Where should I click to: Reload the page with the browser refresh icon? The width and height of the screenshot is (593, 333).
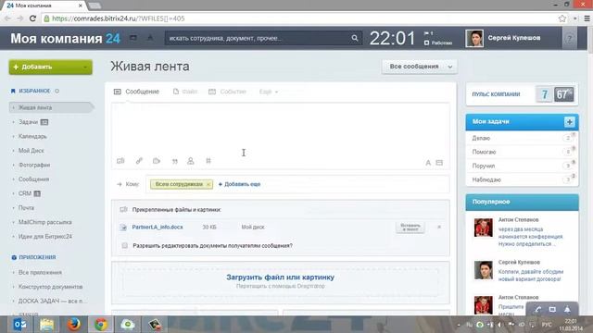[33, 18]
